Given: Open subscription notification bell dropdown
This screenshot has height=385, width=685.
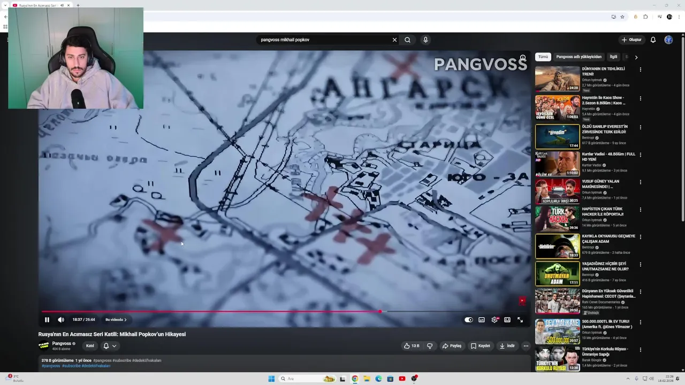Looking at the screenshot, I should coord(110,346).
